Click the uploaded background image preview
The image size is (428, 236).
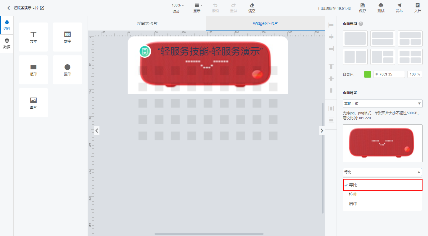point(383,143)
